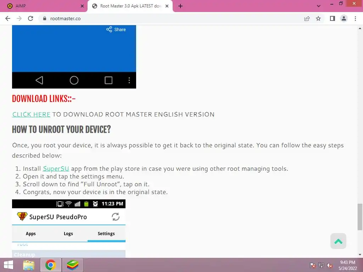This screenshot has height=272, width=363.
Task: Click the 11:23 PM time in phone image
Action: coord(112,204)
